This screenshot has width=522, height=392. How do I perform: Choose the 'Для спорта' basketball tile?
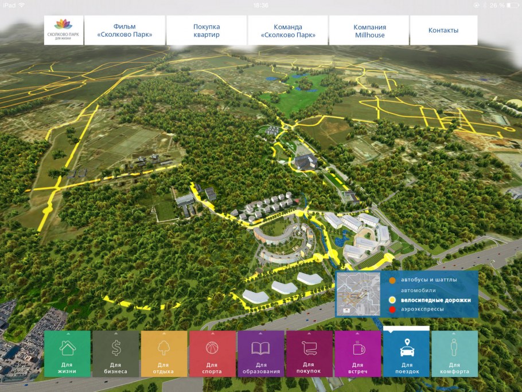click(x=212, y=354)
